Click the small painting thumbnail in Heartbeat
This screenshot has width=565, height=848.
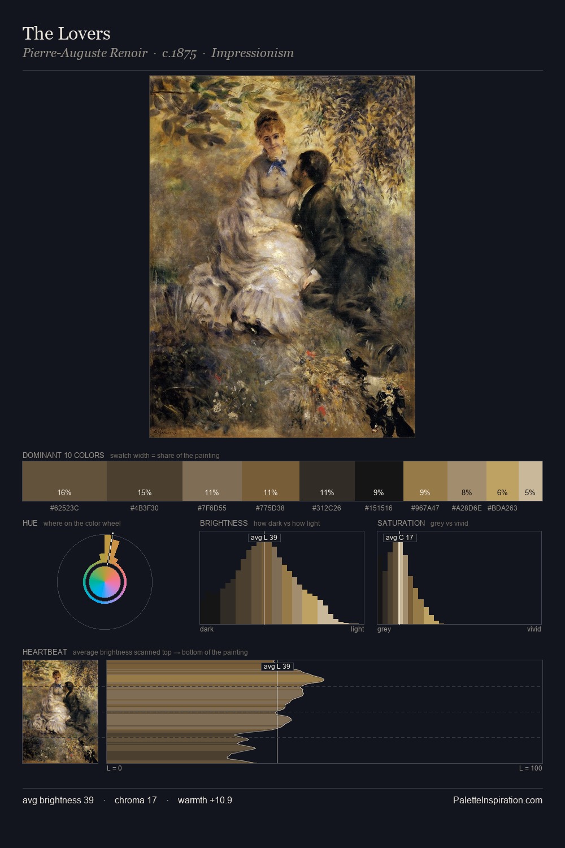(x=60, y=712)
